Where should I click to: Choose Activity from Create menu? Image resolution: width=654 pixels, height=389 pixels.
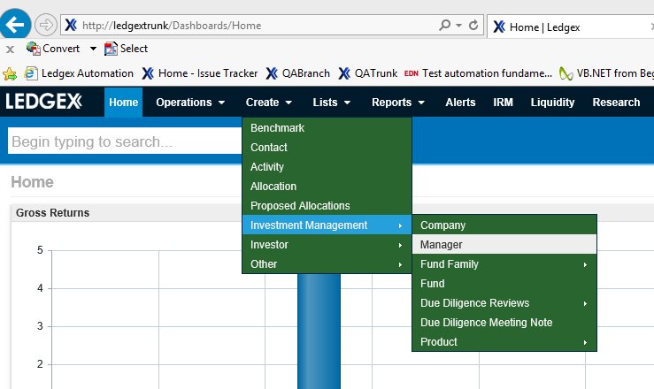click(327, 166)
